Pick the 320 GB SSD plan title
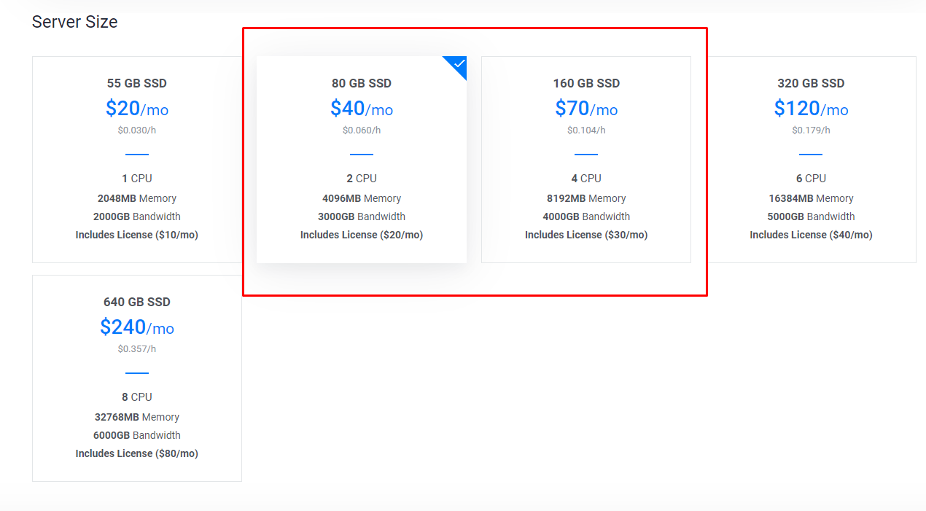926x511 pixels. point(811,83)
